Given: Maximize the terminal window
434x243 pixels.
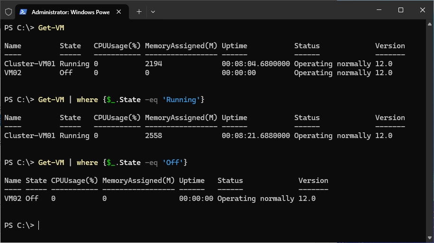Looking at the screenshot, I should 400,10.
